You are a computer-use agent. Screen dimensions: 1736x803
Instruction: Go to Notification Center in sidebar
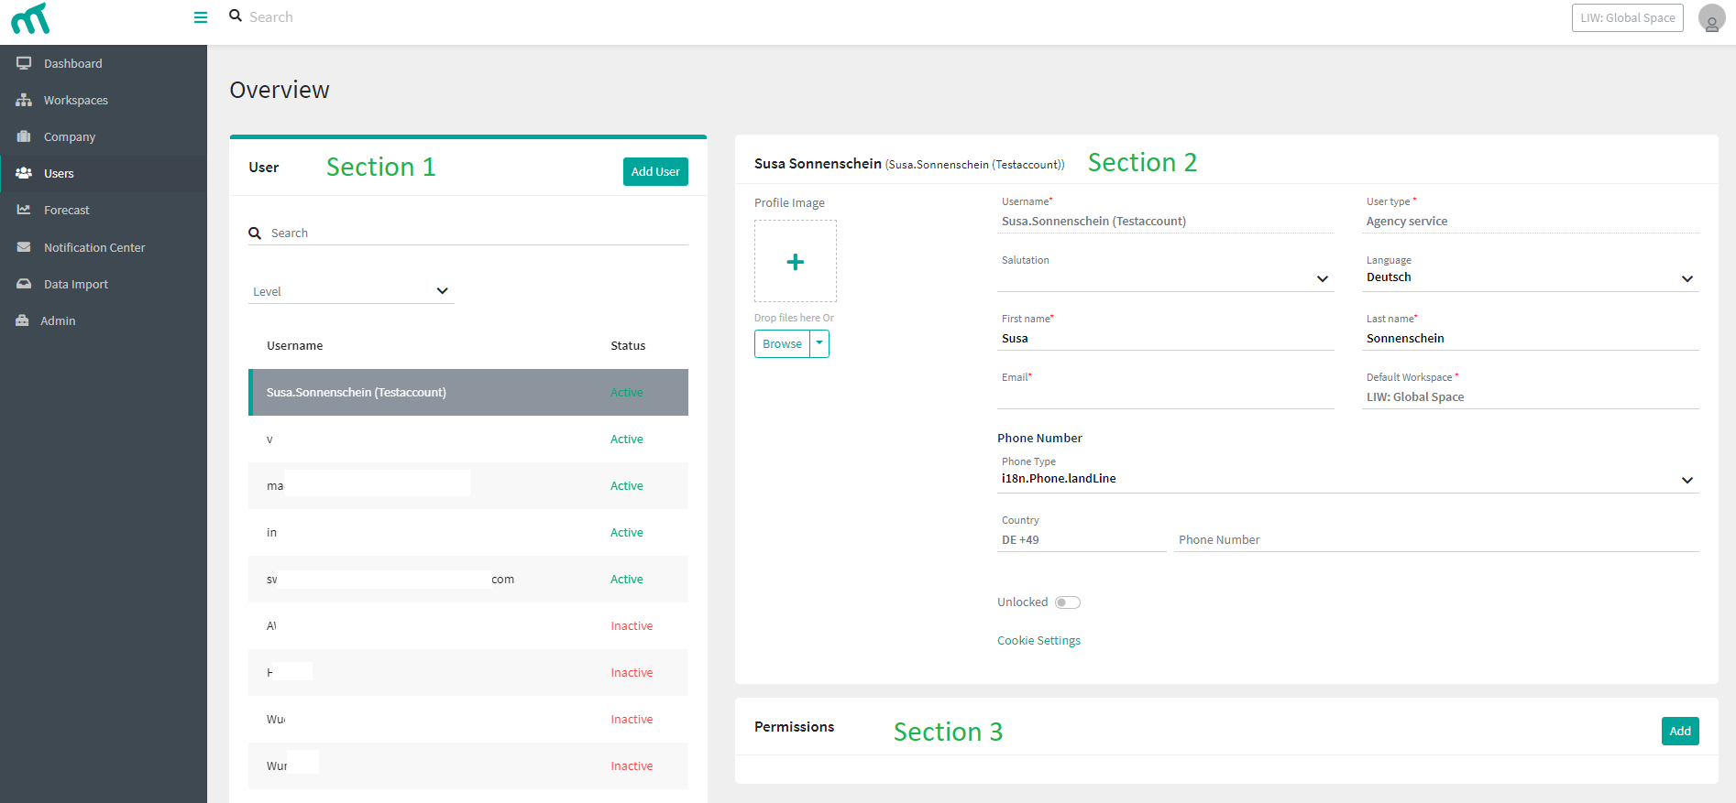coord(93,247)
